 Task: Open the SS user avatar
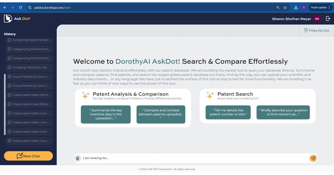click(317, 19)
